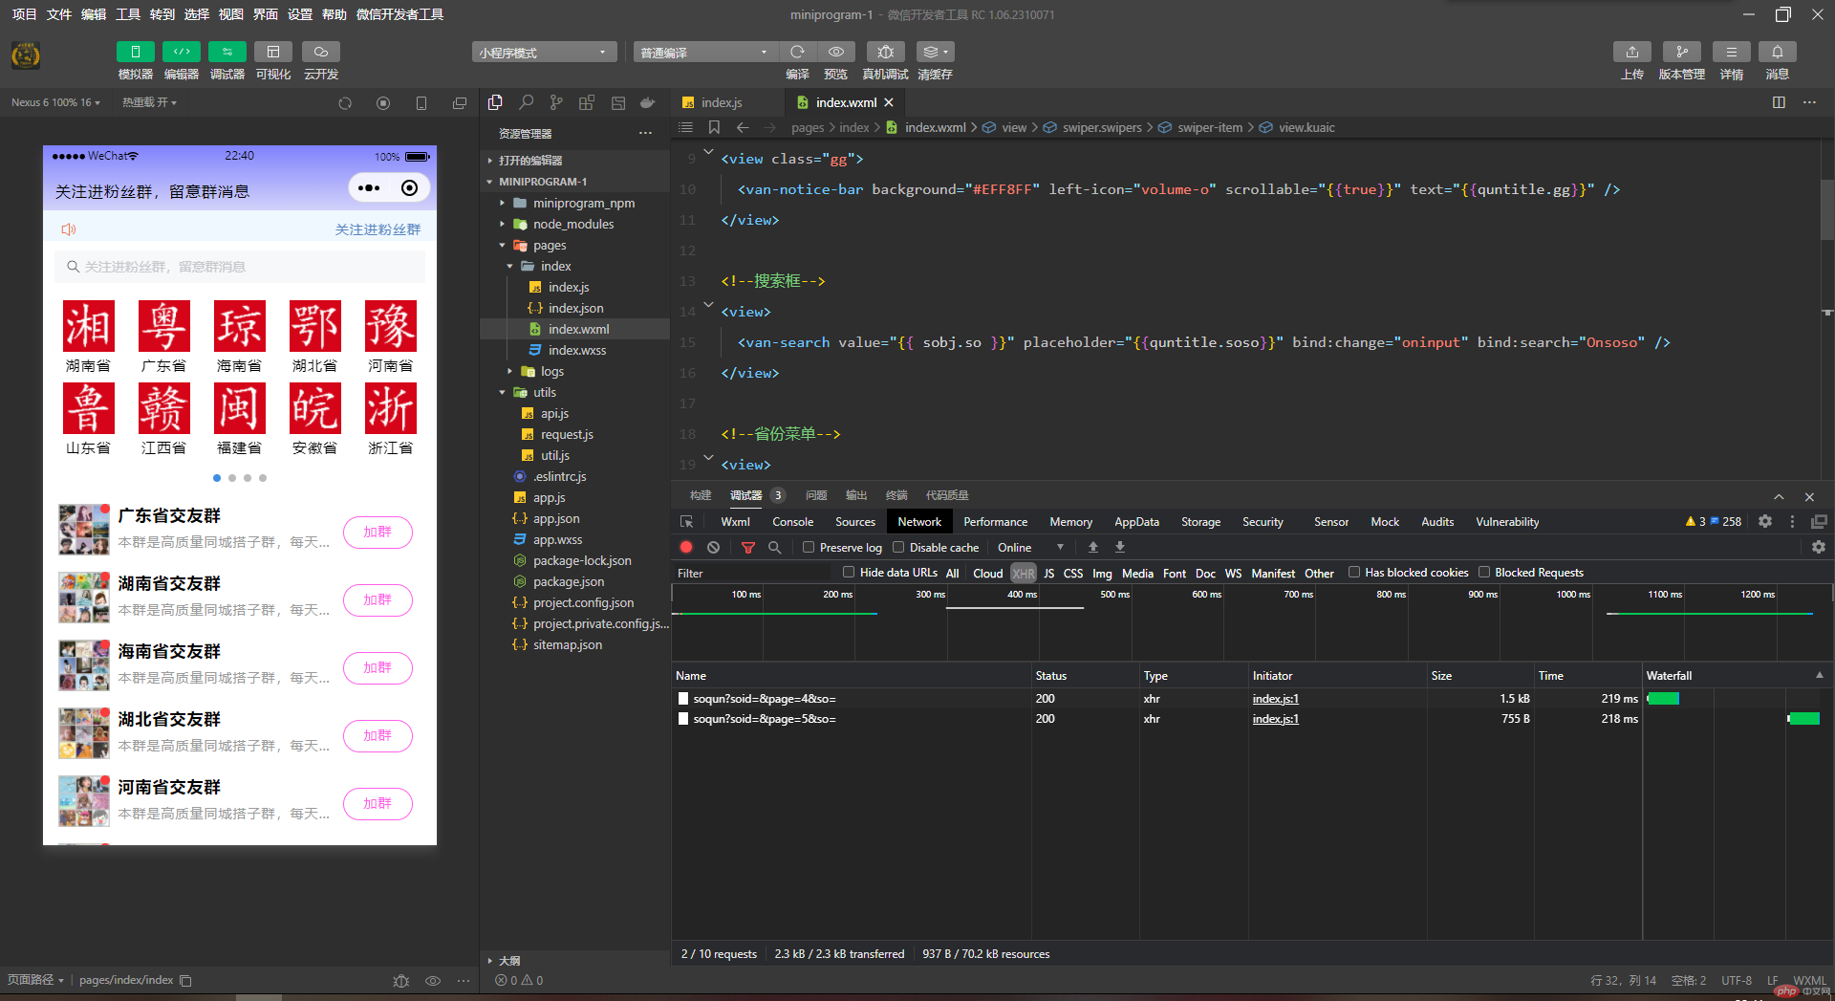
Task: Open index.js:1 initiator for page=4 request
Action: coord(1275,699)
